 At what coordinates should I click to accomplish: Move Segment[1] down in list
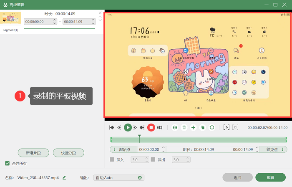tap(100, 20)
